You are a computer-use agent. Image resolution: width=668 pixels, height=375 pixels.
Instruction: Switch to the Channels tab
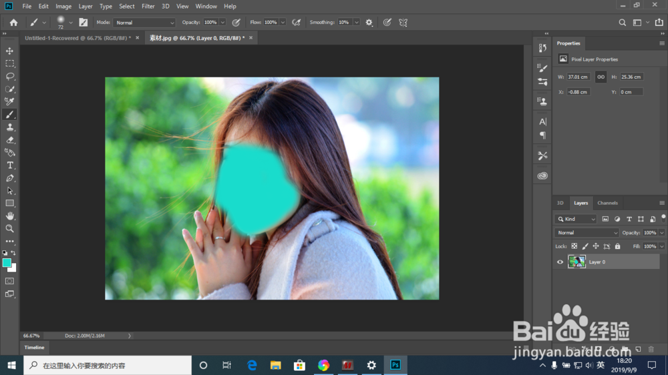click(607, 203)
